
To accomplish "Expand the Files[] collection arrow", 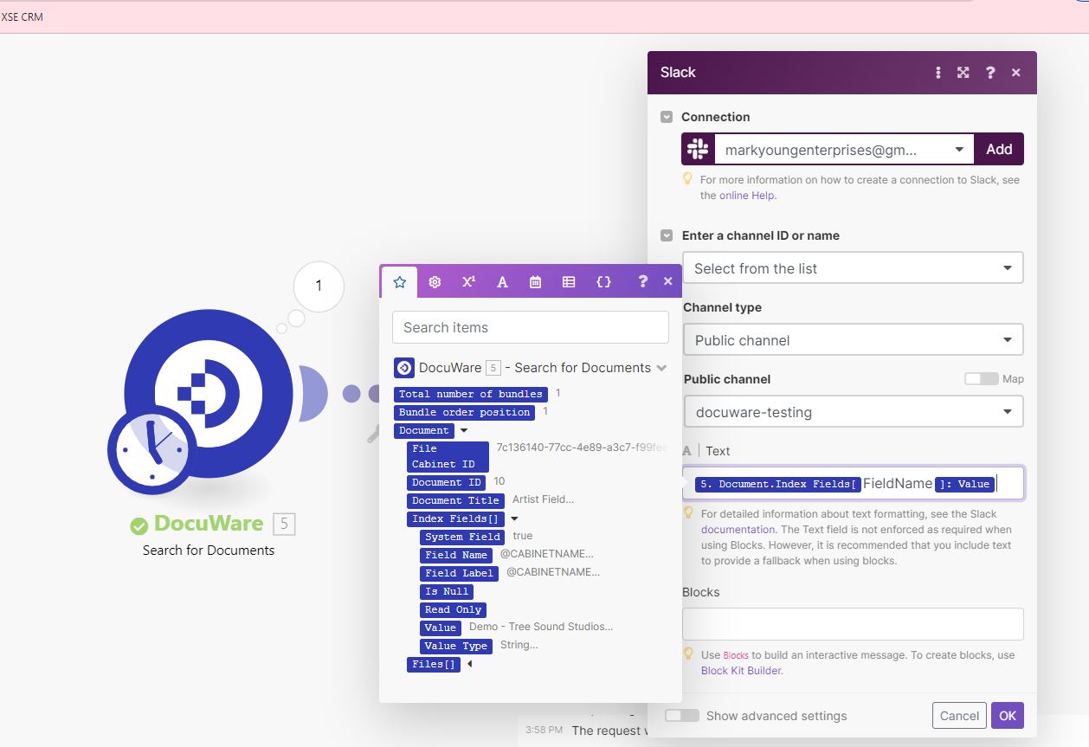I will (x=469, y=665).
